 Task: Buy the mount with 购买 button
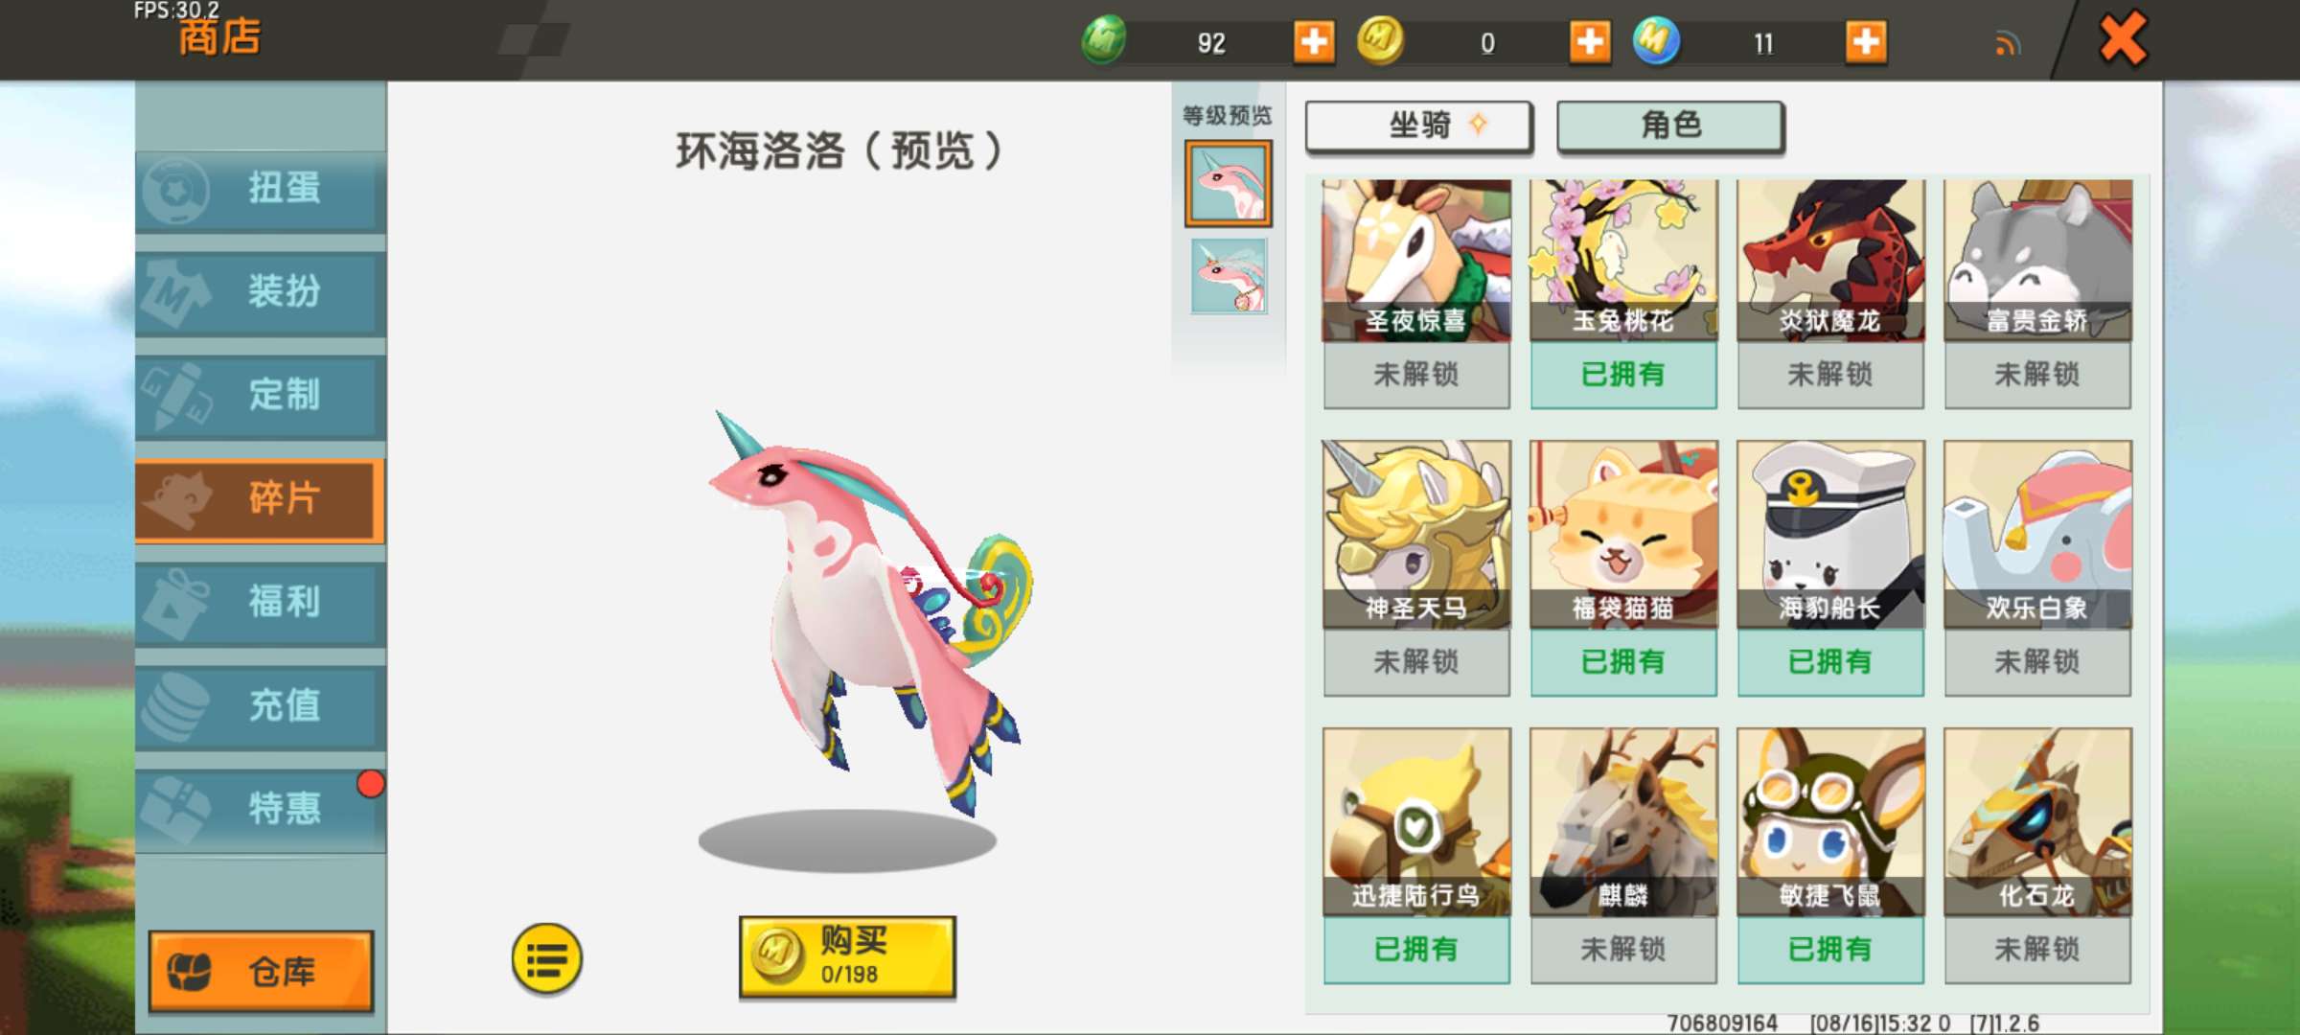[x=847, y=956]
